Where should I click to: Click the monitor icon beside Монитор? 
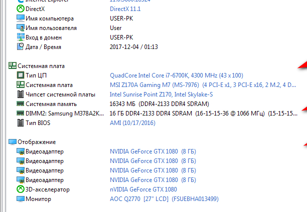coord(21,199)
